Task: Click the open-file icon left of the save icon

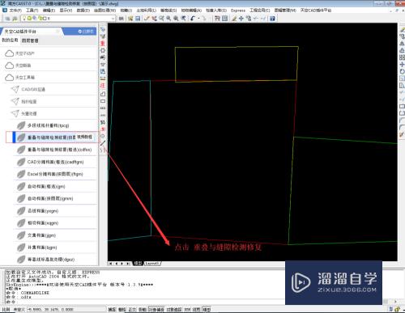Action: (x=130, y=19)
